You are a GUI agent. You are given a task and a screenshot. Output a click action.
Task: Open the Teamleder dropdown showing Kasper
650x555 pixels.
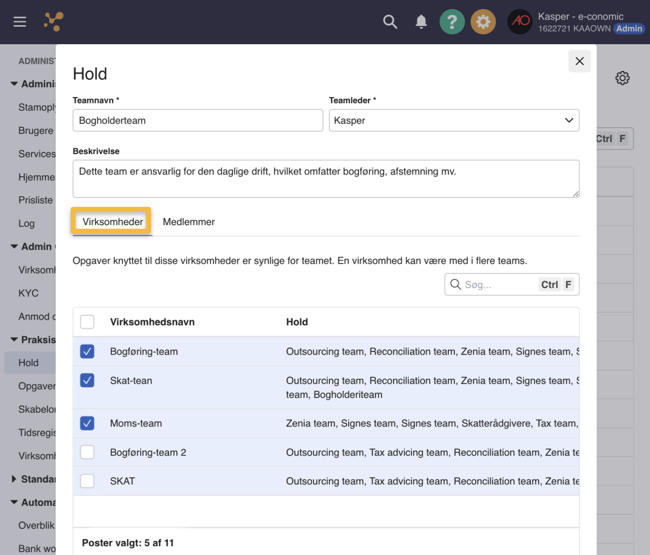(x=454, y=120)
